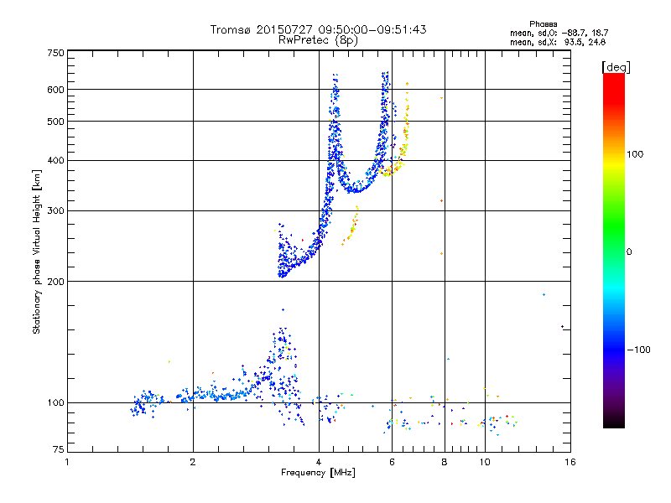Click the x-axis tick label '4'

pyautogui.click(x=319, y=462)
